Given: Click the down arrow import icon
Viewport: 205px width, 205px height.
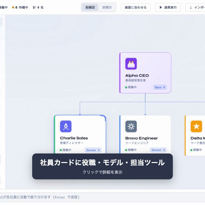Looking at the screenshot, I should 191,7.
